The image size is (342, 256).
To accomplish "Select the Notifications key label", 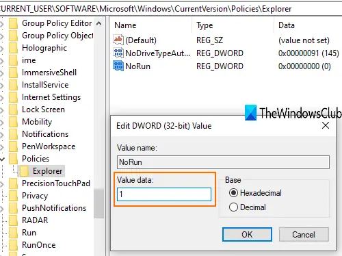I will coord(45,134).
